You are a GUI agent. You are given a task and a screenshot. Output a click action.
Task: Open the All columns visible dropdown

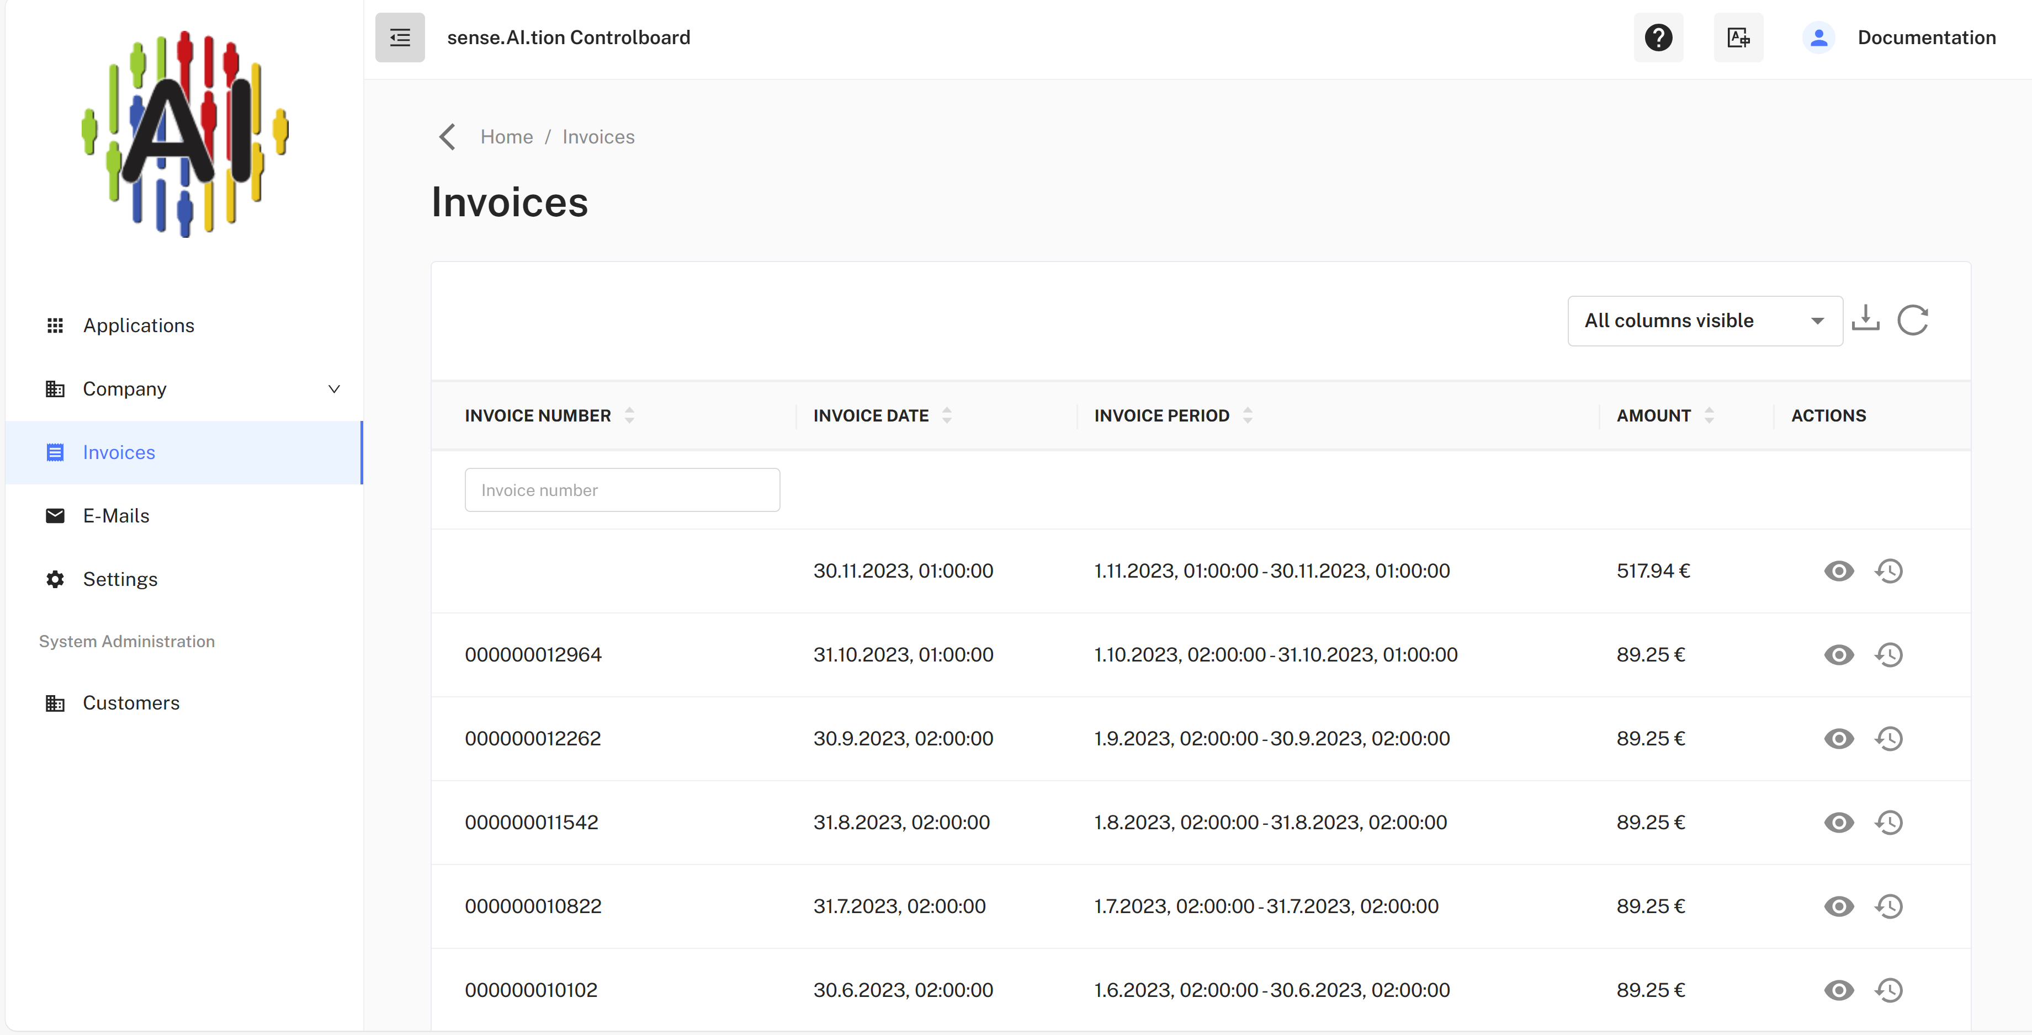click(1705, 321)
